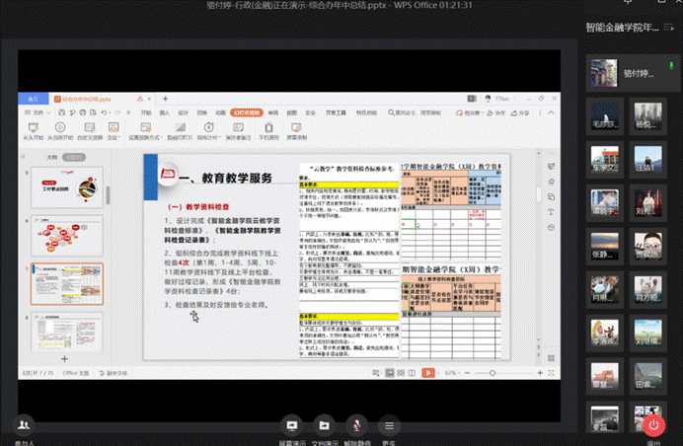
Task: Redo the action in WPS toolbar
Action: pyautogui.click(x=117, y=112)
